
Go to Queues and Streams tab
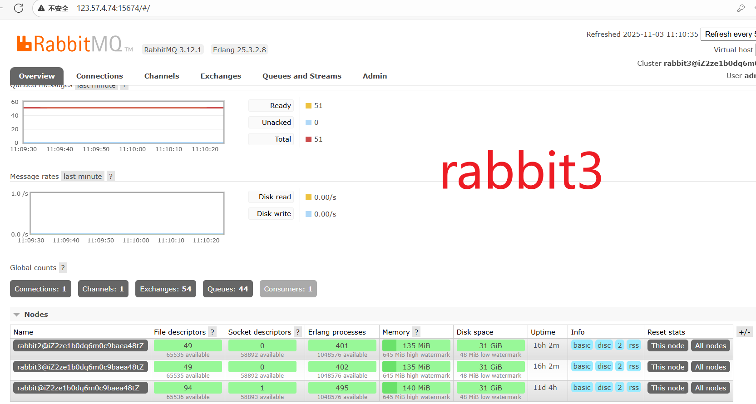click(x=302, y=76)
